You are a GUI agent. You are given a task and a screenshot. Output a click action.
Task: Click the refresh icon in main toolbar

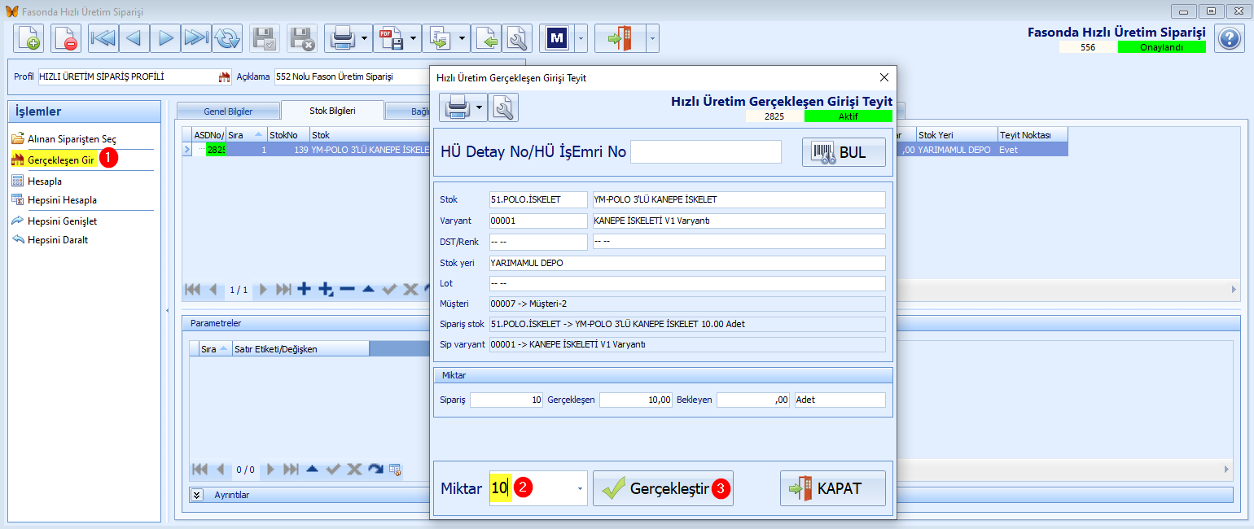coord(227,38)
